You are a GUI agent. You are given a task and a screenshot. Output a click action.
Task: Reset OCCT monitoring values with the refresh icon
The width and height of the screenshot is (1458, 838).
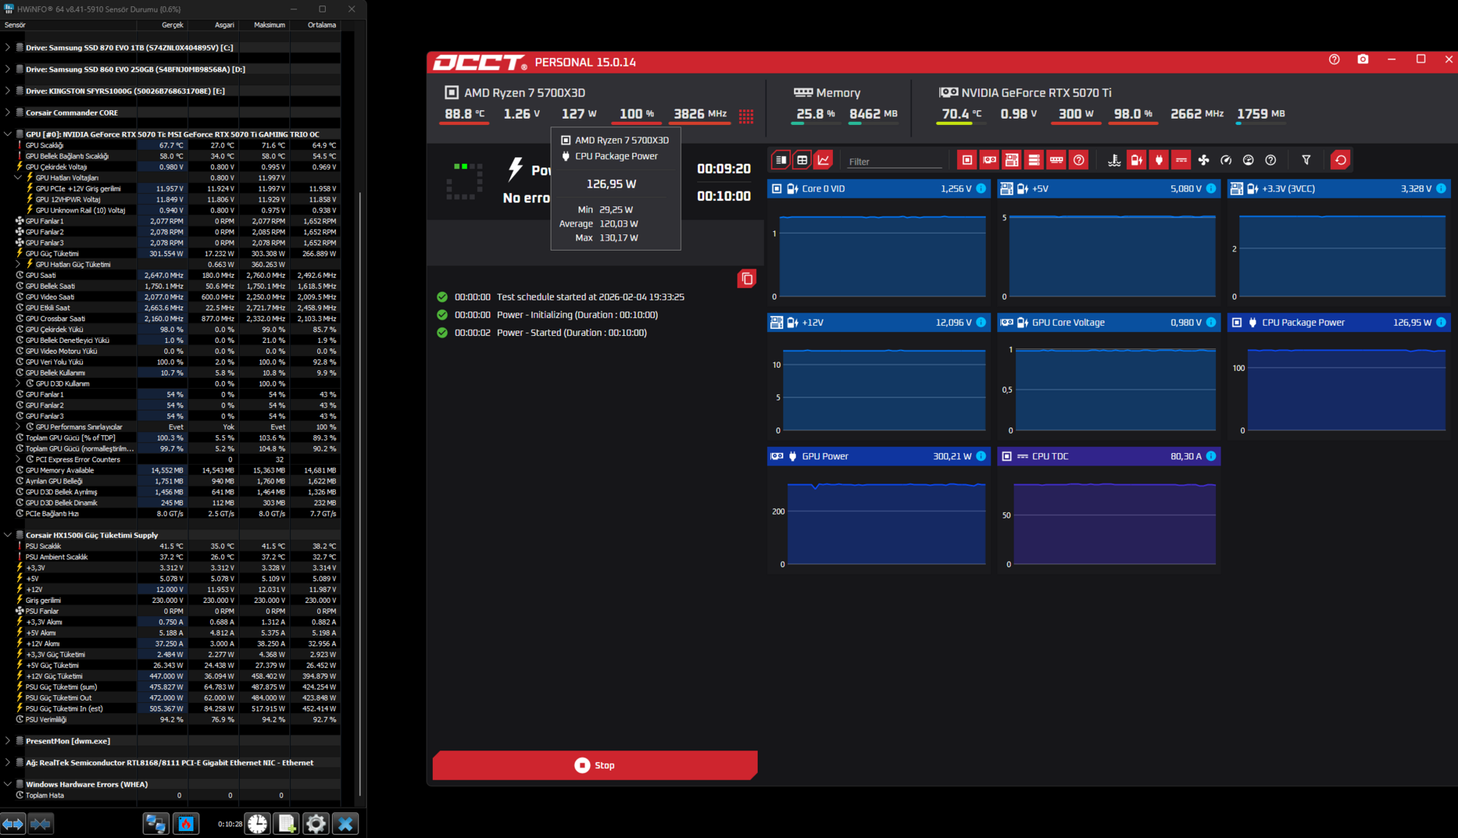pyautogui.click(x=1340, y=161)
